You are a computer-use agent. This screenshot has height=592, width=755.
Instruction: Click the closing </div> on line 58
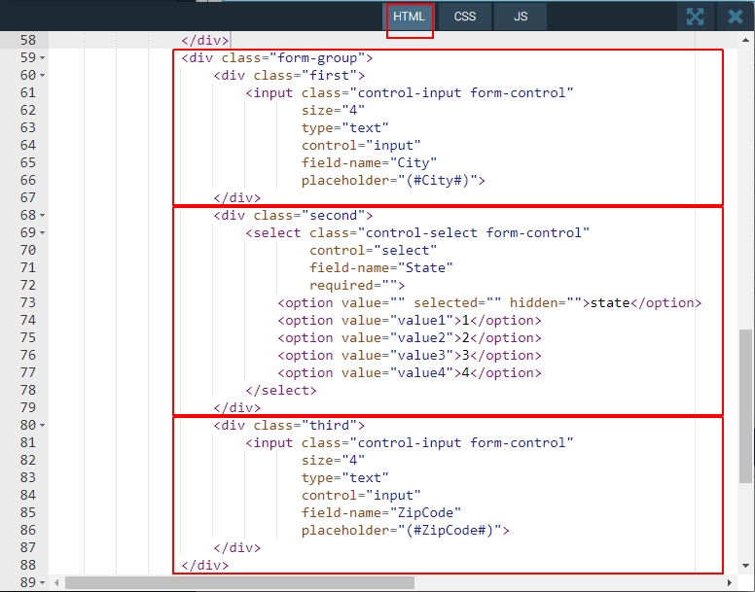click(x=204, y=41)
